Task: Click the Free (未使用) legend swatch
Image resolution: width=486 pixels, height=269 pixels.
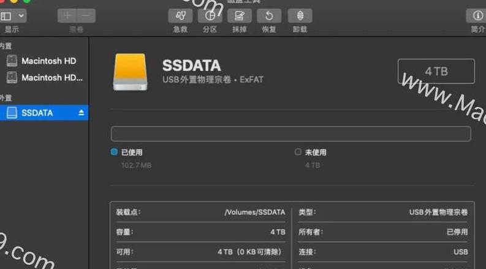Action: tap(298, 152)
